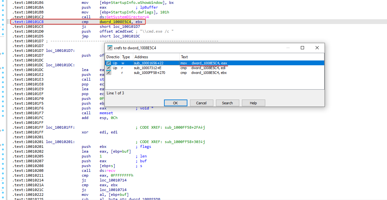
Task: Click the ds:recv call target
Action: coord(107,171)
